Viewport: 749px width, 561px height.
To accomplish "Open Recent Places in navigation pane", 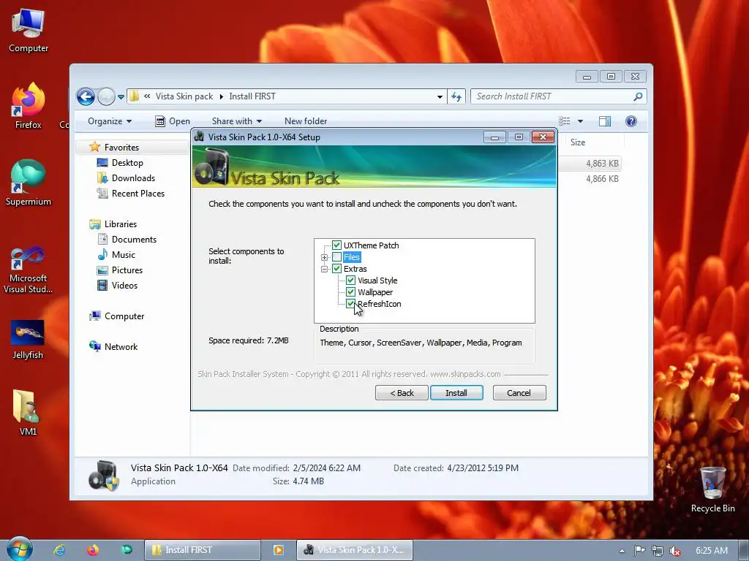I will coord(138,193).
